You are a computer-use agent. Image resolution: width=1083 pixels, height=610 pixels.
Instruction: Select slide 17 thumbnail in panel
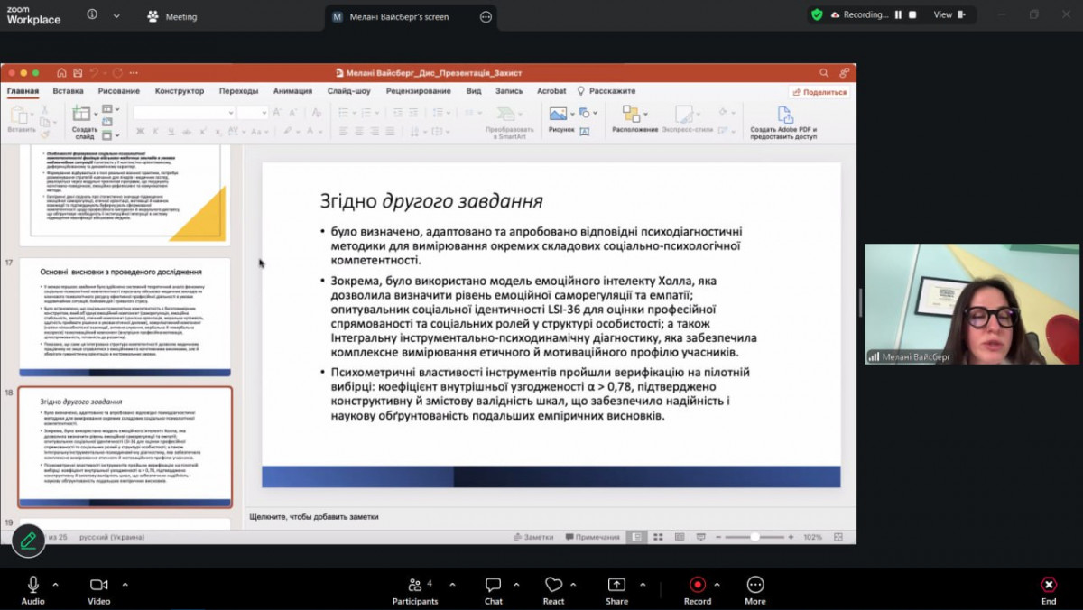(125, 317)
